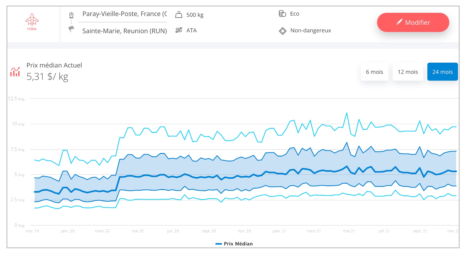The image size is (467, 253).
Task: Click the juil. 20 x-axis label
Action: (173, 231)
